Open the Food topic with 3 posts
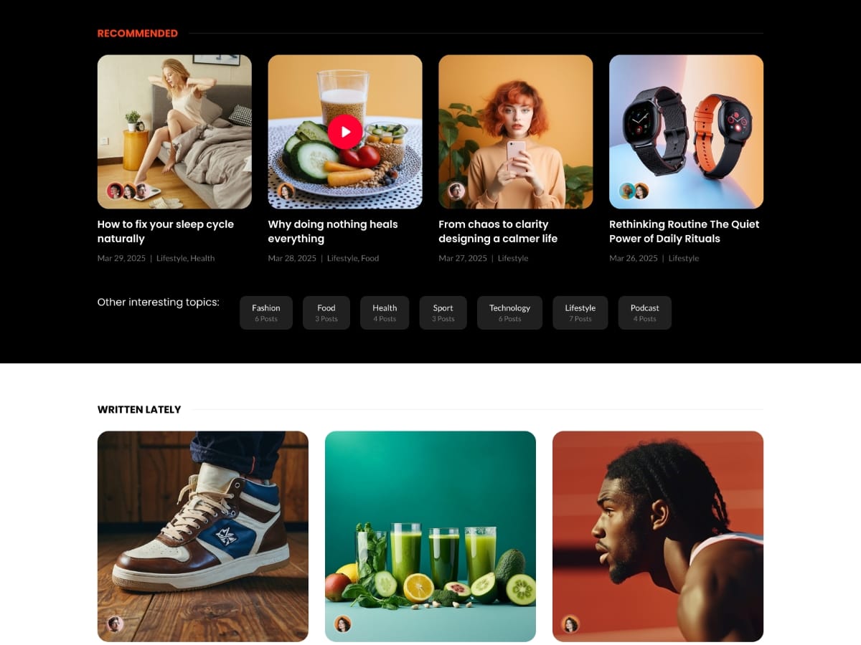The height and width of the screenshot is (645, 861). point(326,312)
